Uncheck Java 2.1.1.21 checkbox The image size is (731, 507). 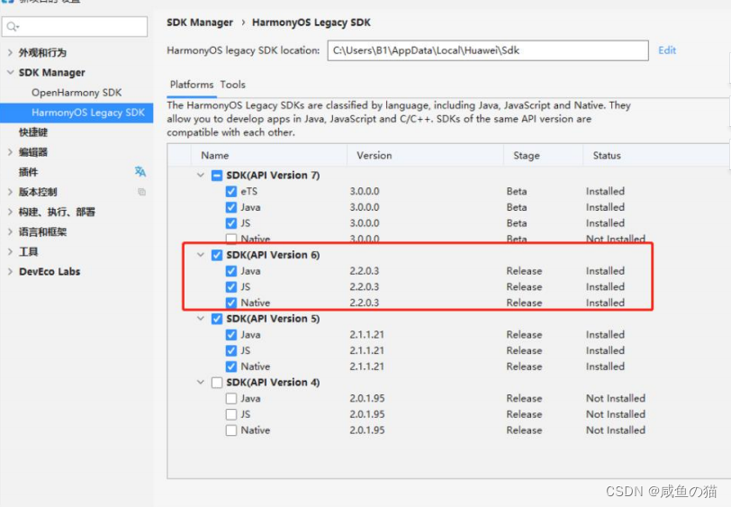click(x=231, y=335)
